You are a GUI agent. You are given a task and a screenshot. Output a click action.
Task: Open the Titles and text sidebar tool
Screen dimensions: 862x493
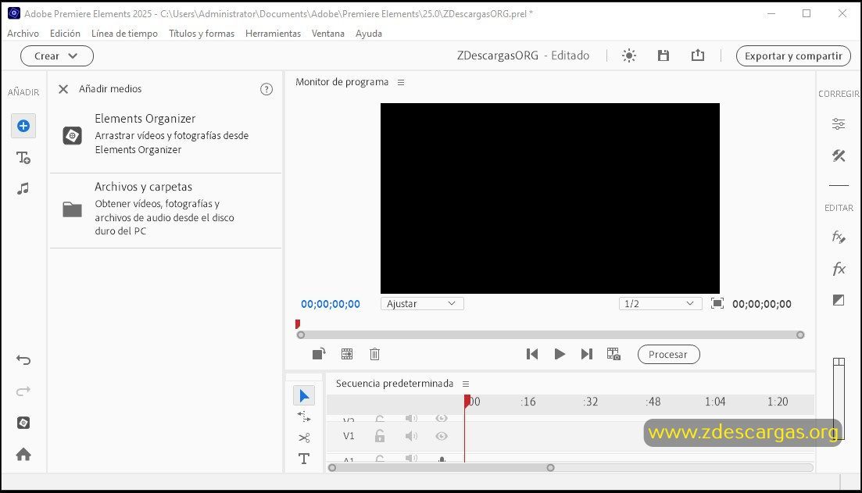pos(23,158)
